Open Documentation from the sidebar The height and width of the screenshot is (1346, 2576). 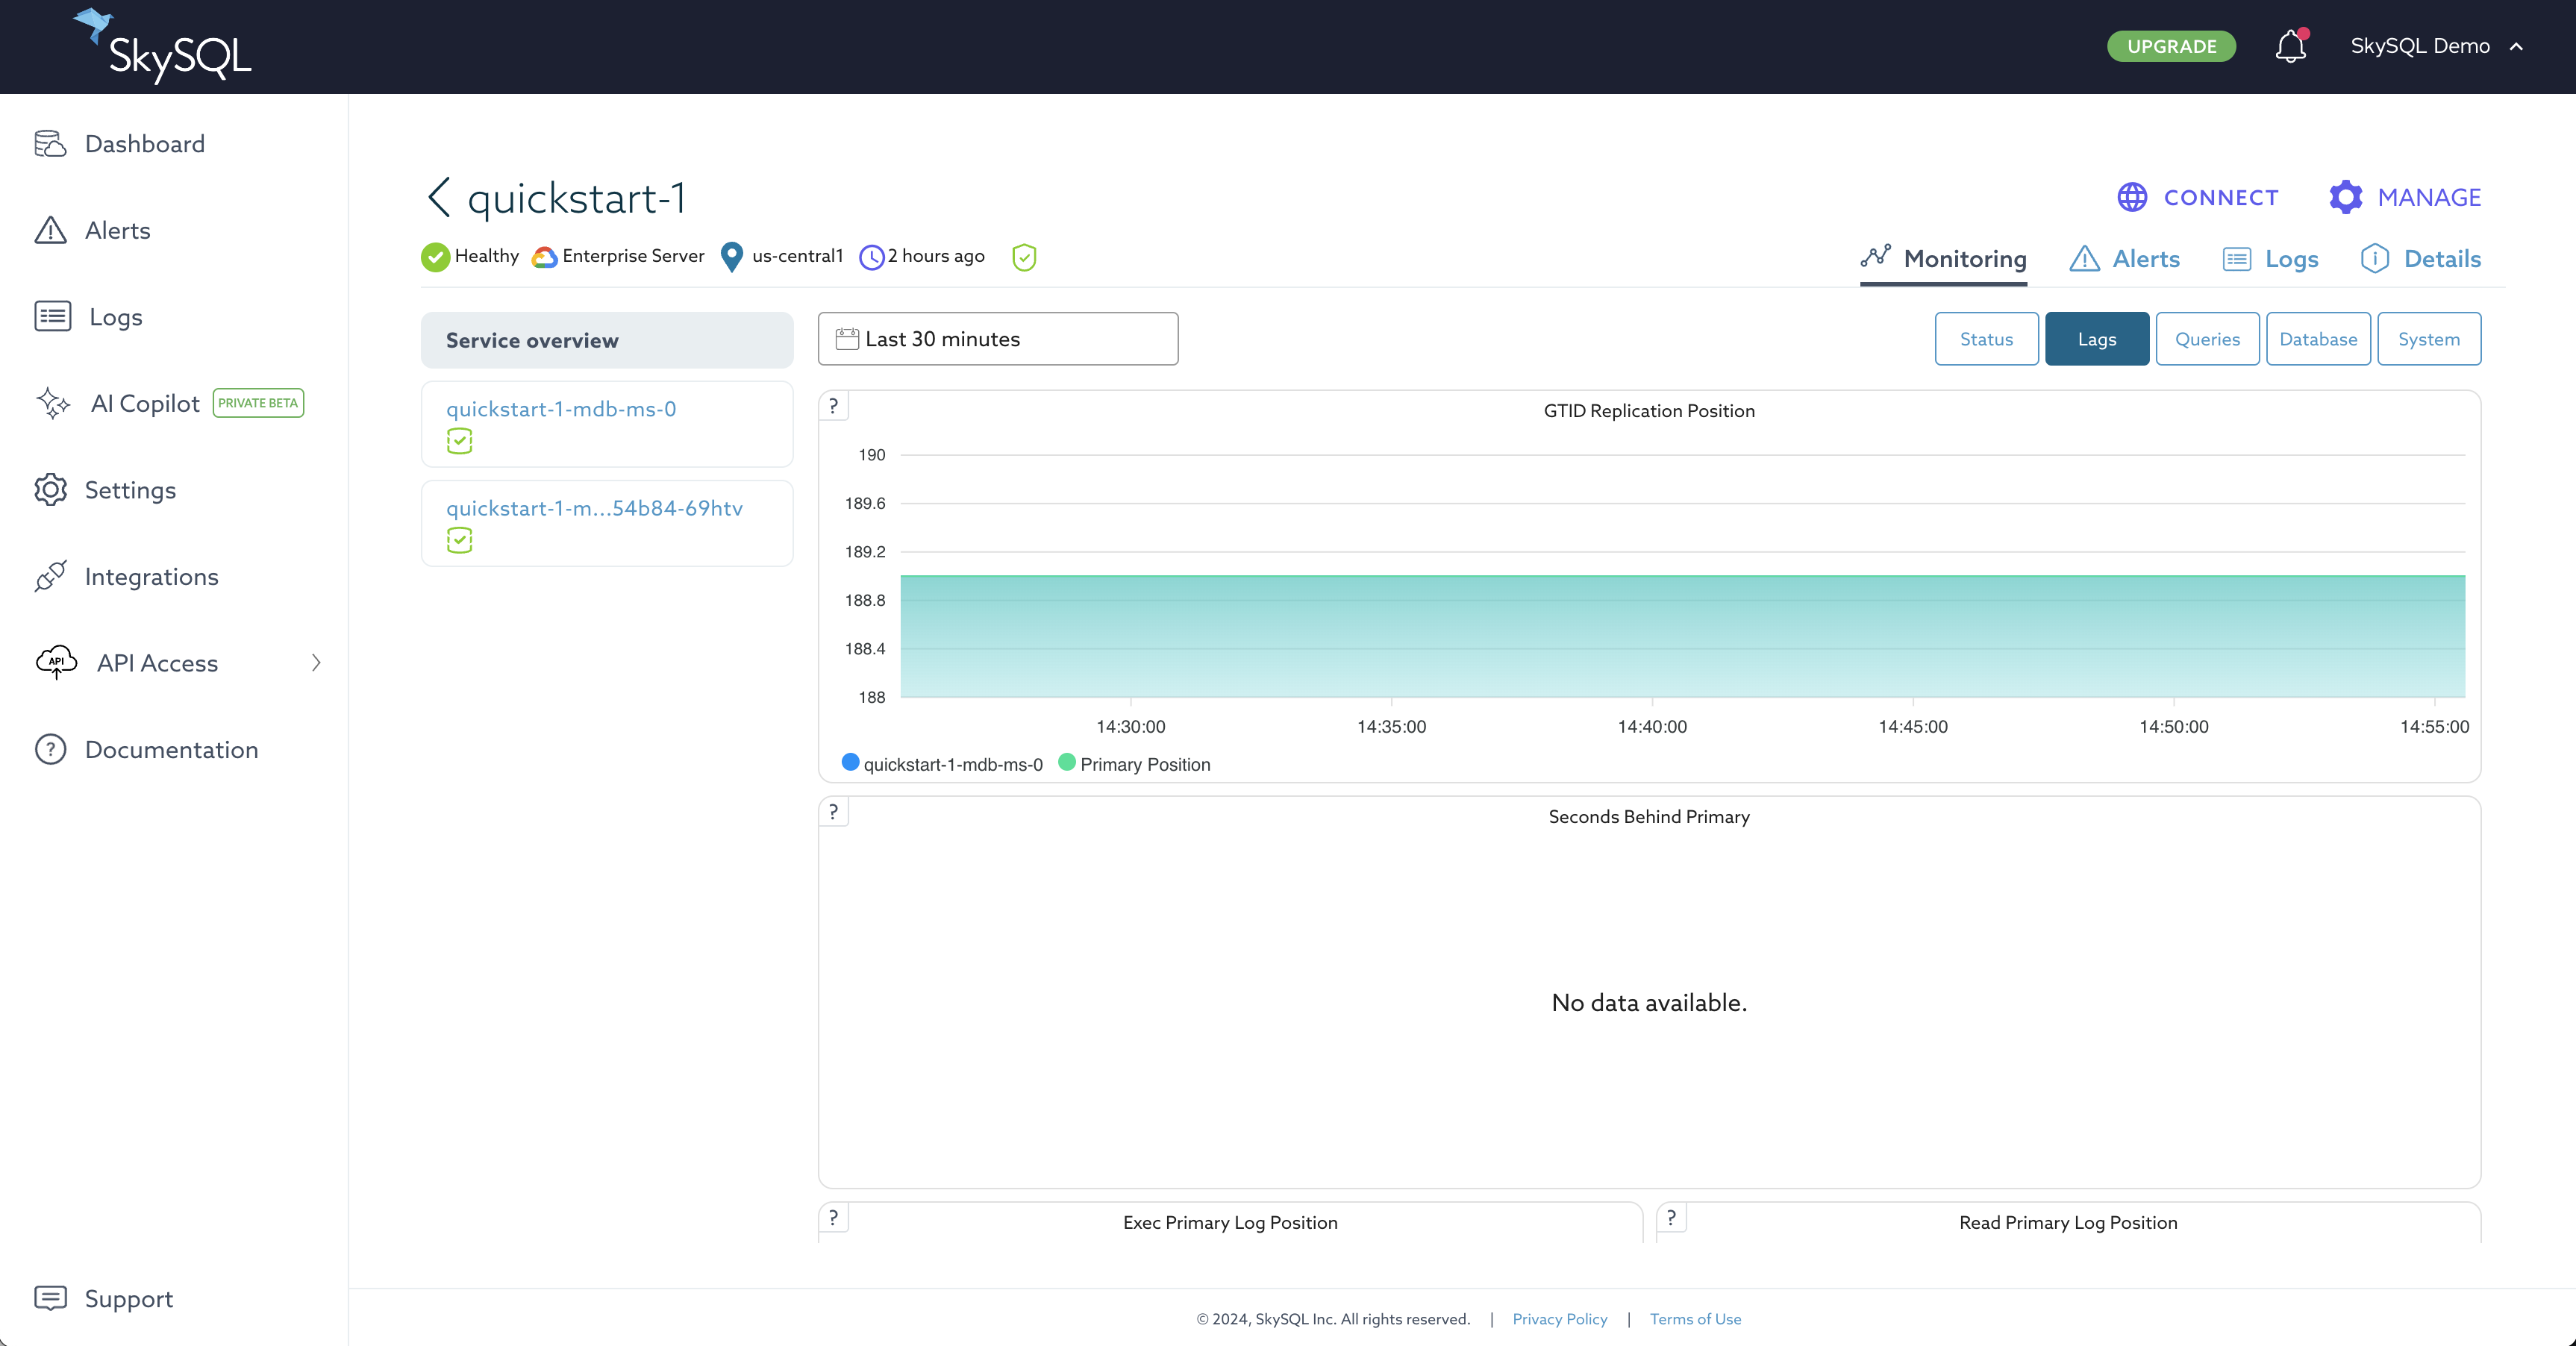171,749
